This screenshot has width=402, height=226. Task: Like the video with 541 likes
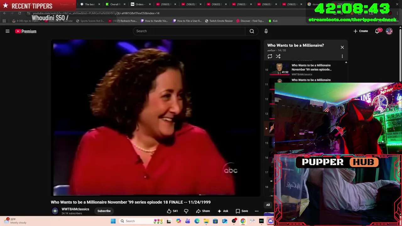pyautogui.click(x=172, y=211)
